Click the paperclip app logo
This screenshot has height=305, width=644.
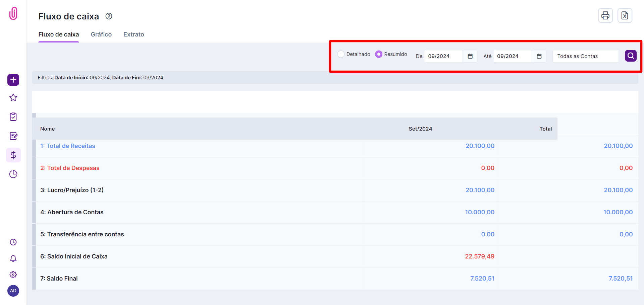coord(13,13)
